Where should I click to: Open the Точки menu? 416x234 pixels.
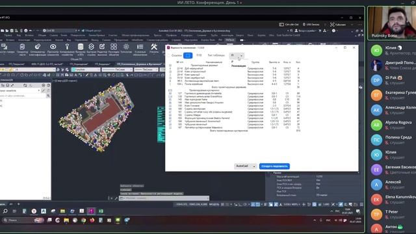pyautogui.click(x=64, y=35)
